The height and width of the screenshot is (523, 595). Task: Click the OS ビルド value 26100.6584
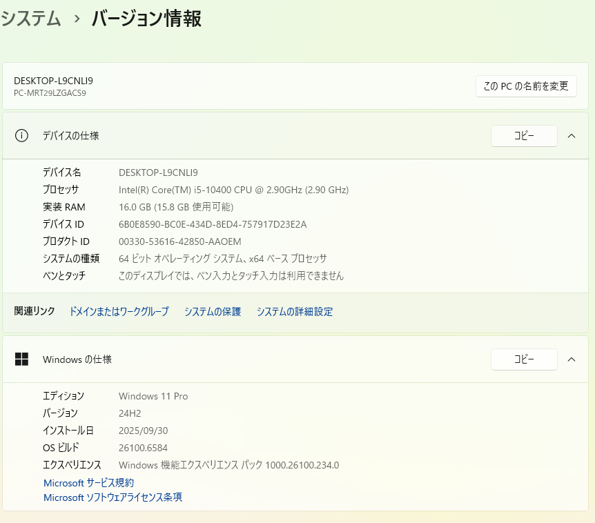pos(143,448)
